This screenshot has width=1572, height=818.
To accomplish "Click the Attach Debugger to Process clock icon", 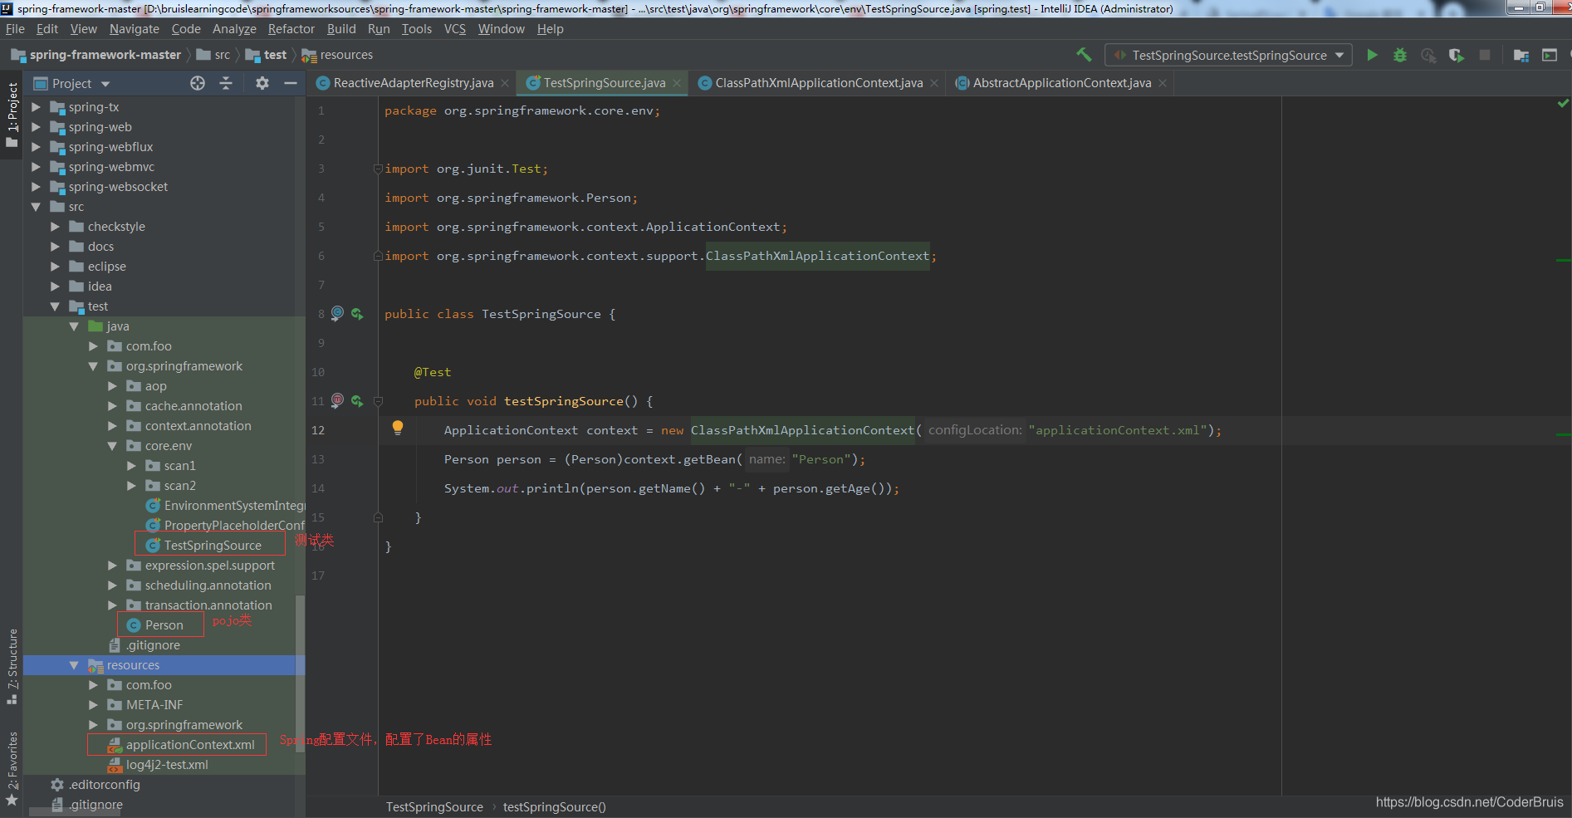I will (x=1428, y=55).
